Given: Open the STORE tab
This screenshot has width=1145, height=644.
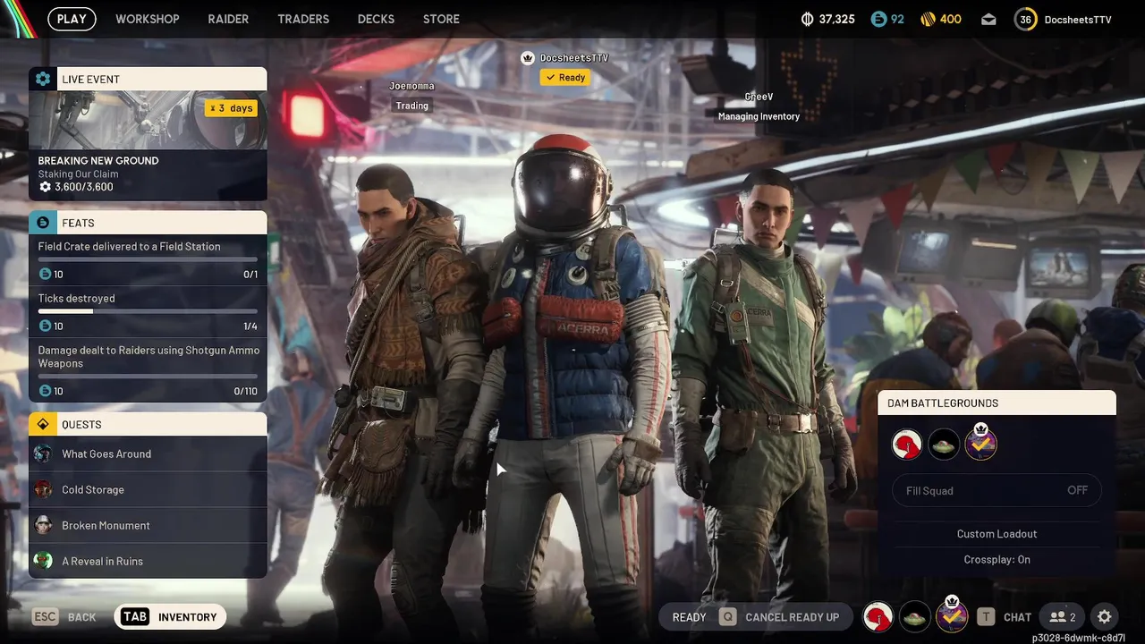Looking at the screenshot, I should 441,19.
